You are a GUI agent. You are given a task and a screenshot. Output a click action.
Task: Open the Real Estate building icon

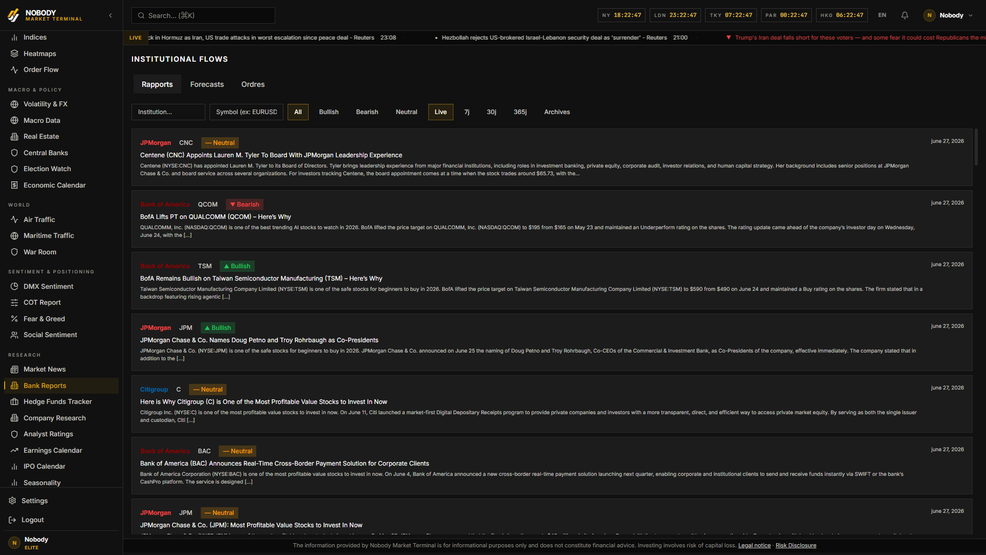14,137
